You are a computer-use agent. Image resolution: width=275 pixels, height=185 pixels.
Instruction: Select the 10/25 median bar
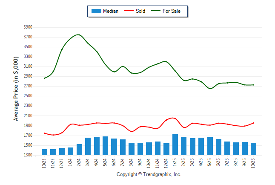(x=253, y=149)
